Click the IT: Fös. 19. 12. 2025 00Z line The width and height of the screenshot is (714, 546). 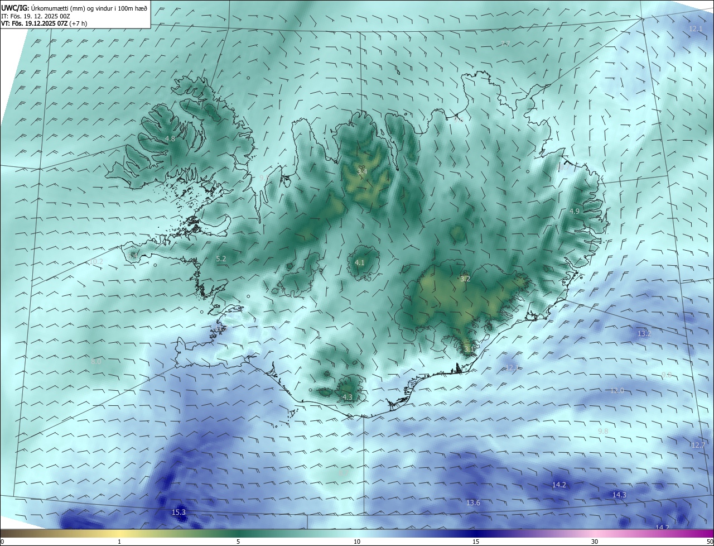36,16
